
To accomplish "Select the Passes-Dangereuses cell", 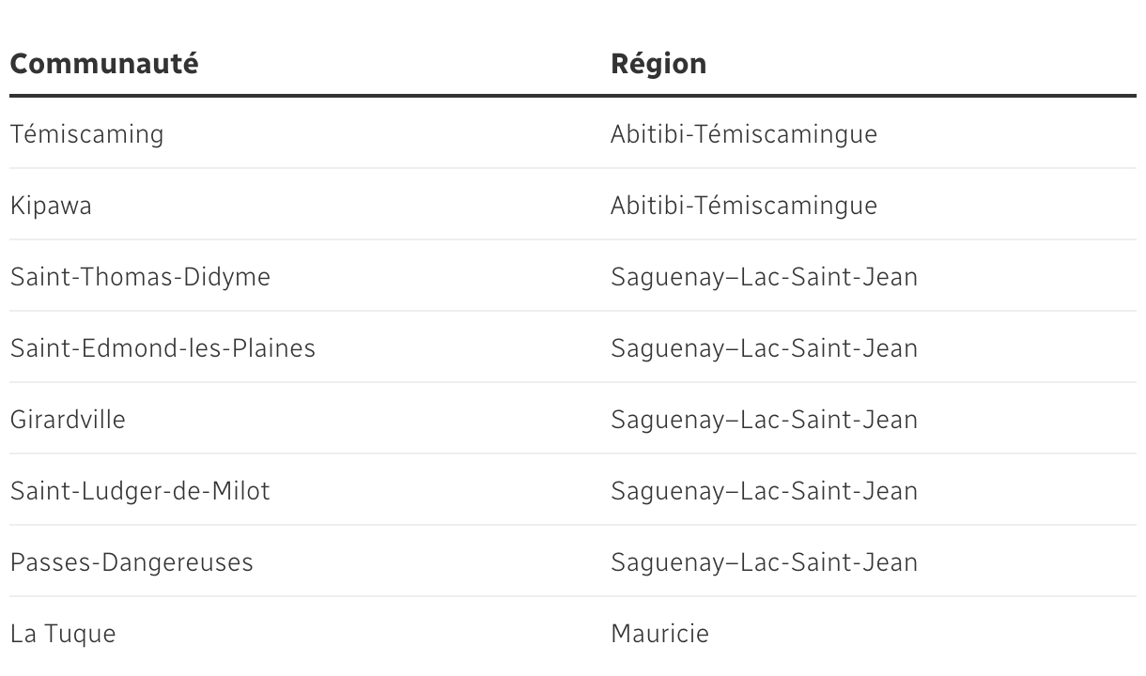I will tap(132, 562).
